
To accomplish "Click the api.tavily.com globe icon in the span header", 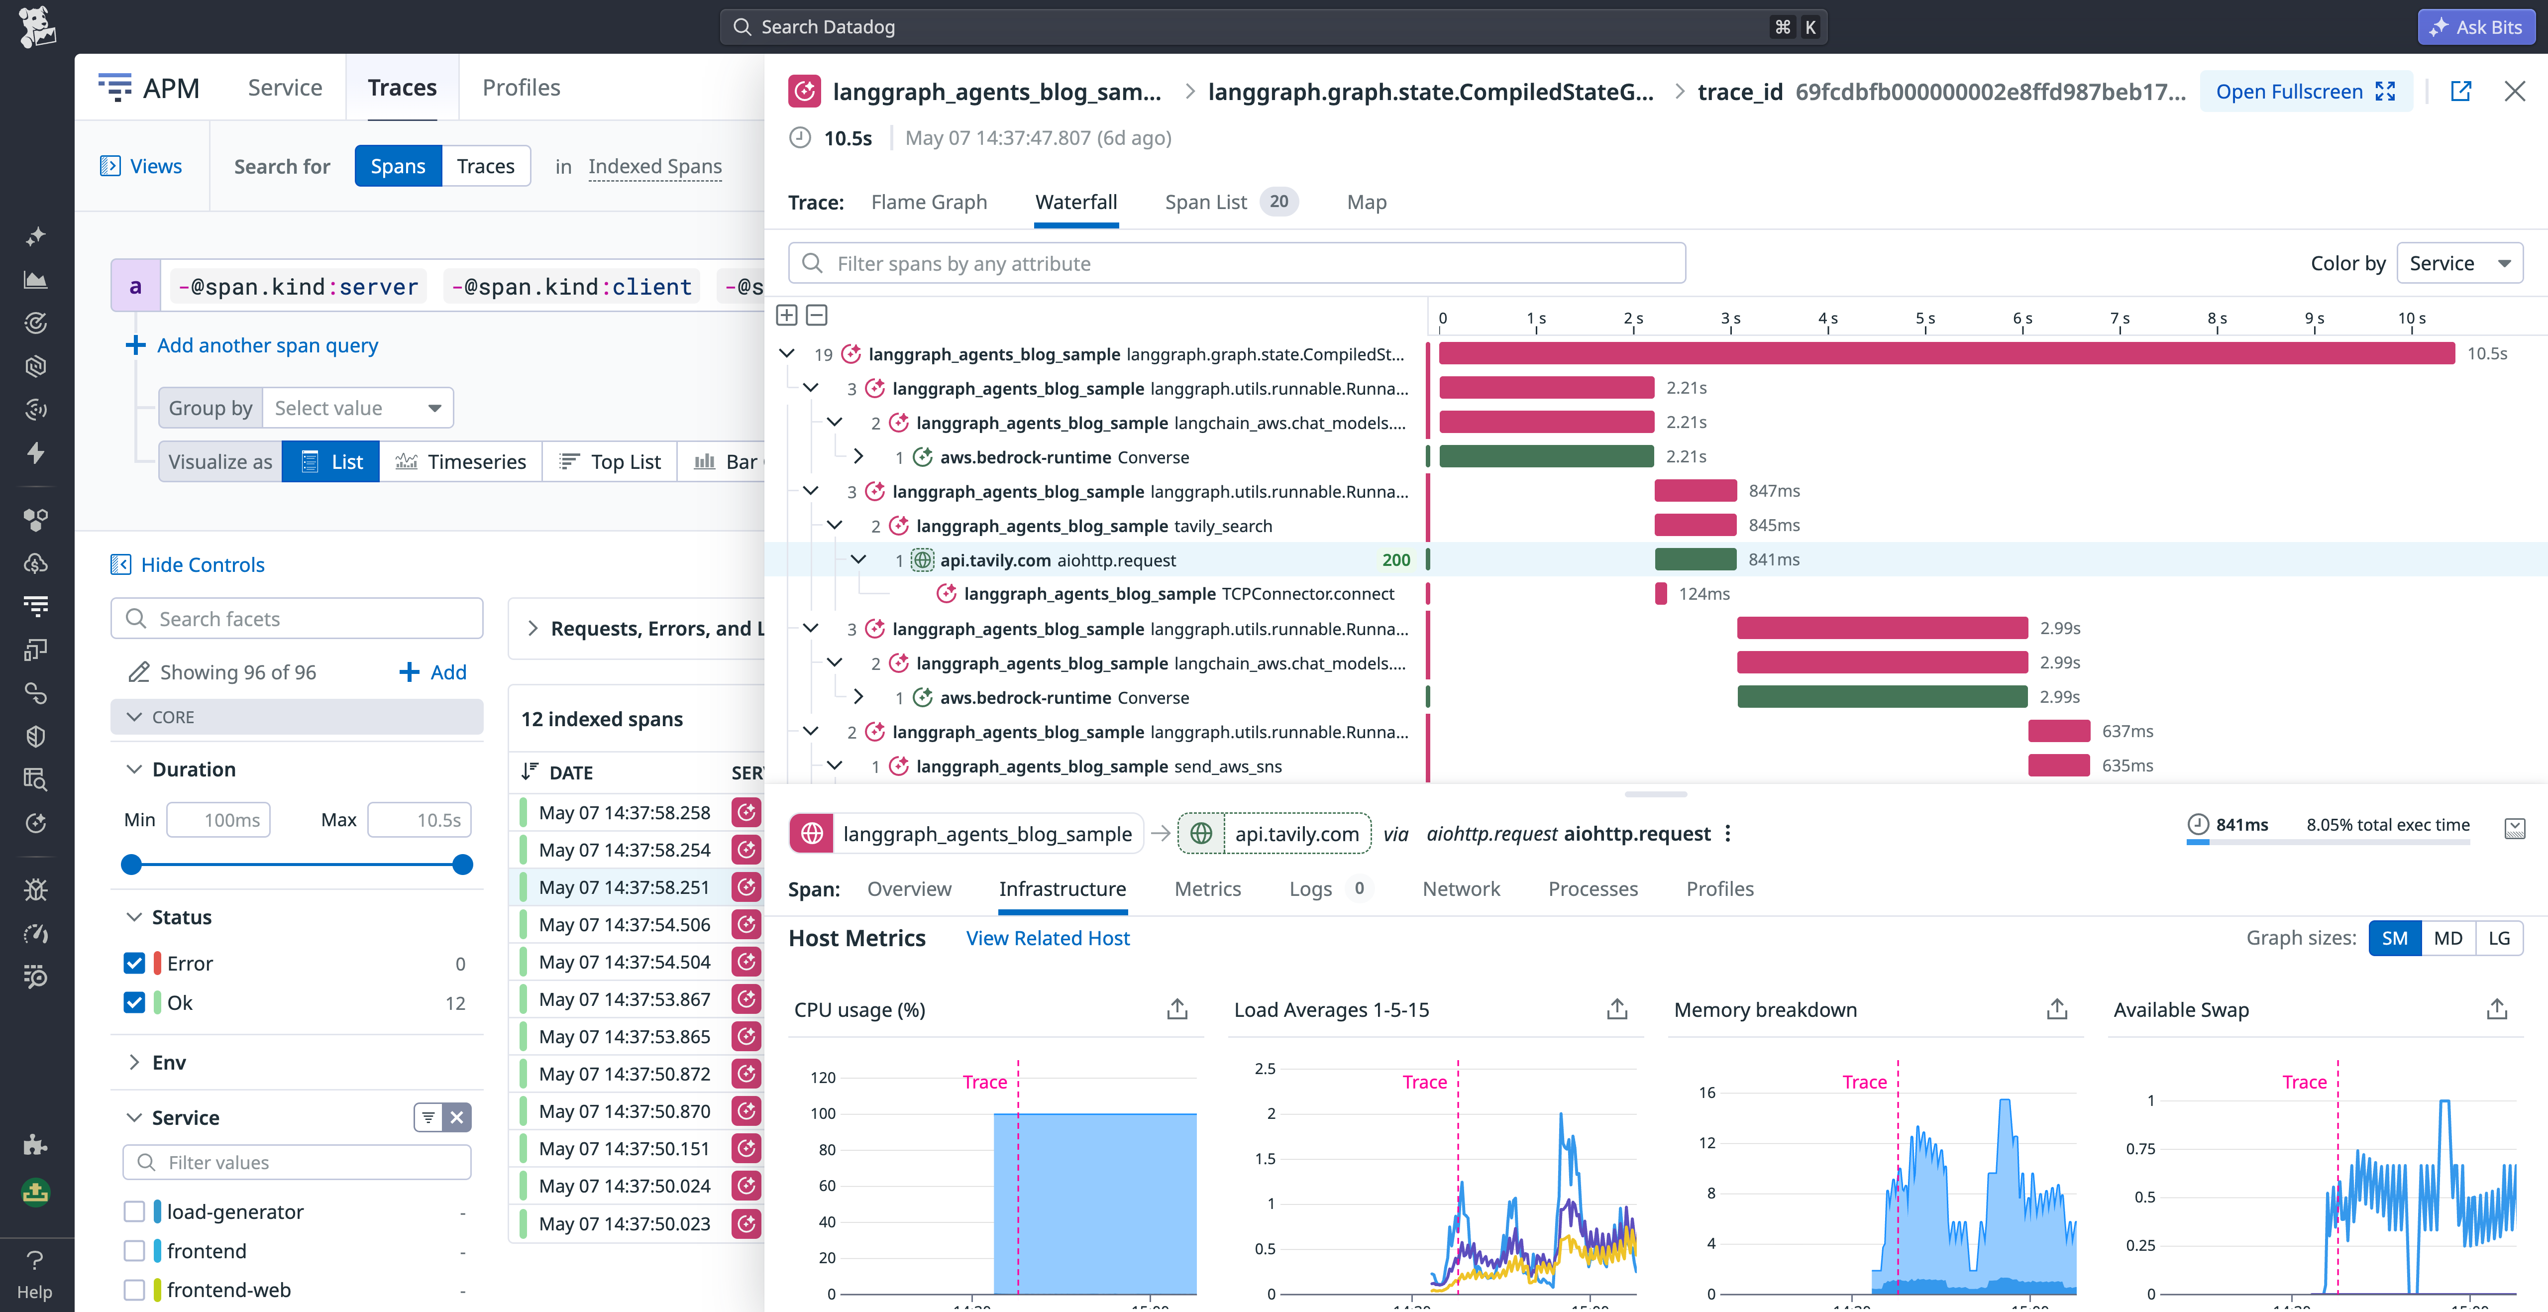I will [1201, 834].
